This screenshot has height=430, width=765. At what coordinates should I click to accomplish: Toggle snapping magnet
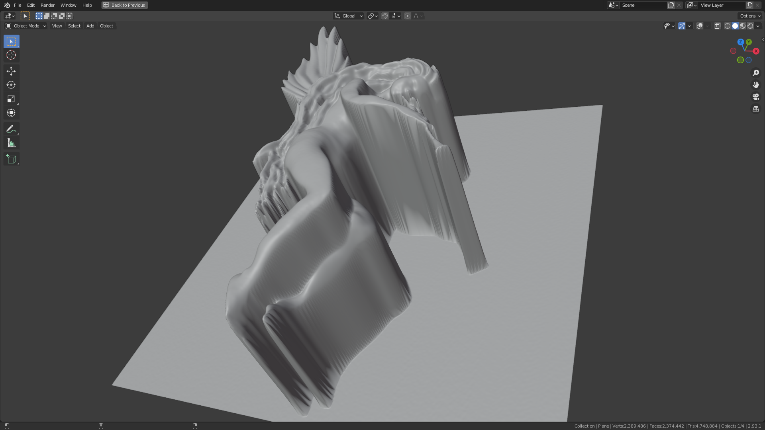click(384, 16)
